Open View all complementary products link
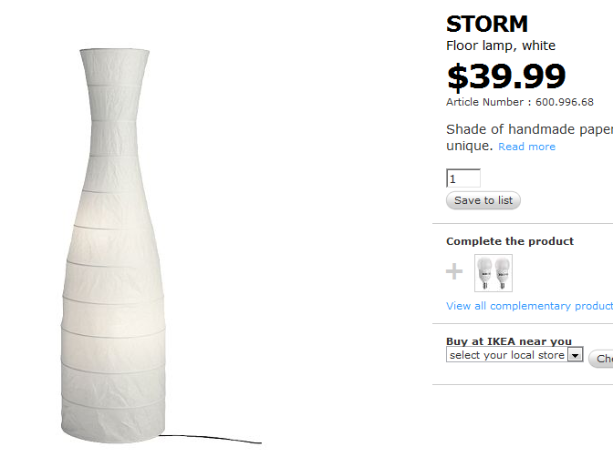 (529, 306)
